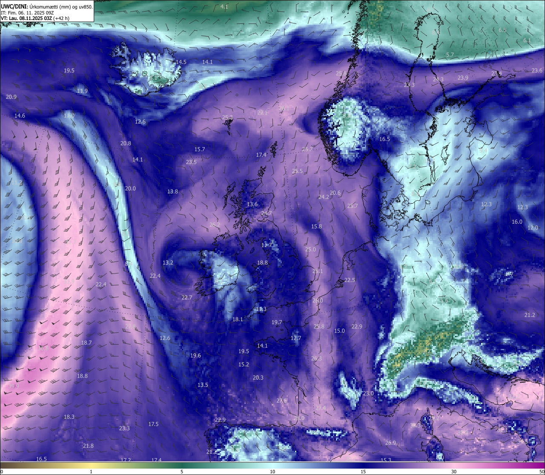545x475 pixels.
Task: Click the 24.2 value label
Action: [x=324, y=197]
